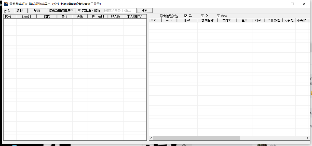Click the 本人群昵称 column header
Viewport: 312px width, 146px height.
click(x=135, y=17)
